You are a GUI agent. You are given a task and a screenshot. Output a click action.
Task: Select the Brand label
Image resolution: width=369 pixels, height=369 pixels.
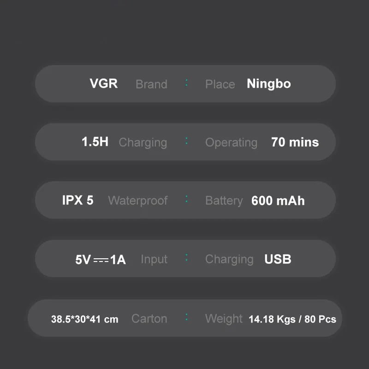pyautogui.click(x=151, y=84)
